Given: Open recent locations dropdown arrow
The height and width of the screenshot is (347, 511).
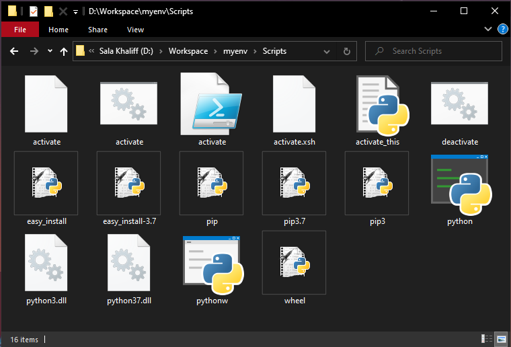Looking at the screenshot, I should [x=50, y=51].
